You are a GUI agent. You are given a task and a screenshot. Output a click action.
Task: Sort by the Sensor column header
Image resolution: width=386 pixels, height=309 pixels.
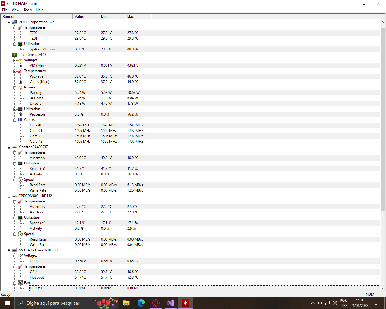point(36,16)
